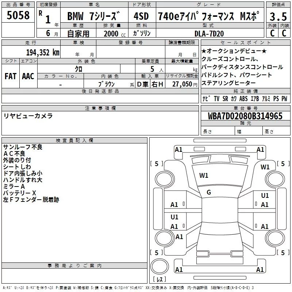Click the ABS equipment code

(x=243, y=99)
